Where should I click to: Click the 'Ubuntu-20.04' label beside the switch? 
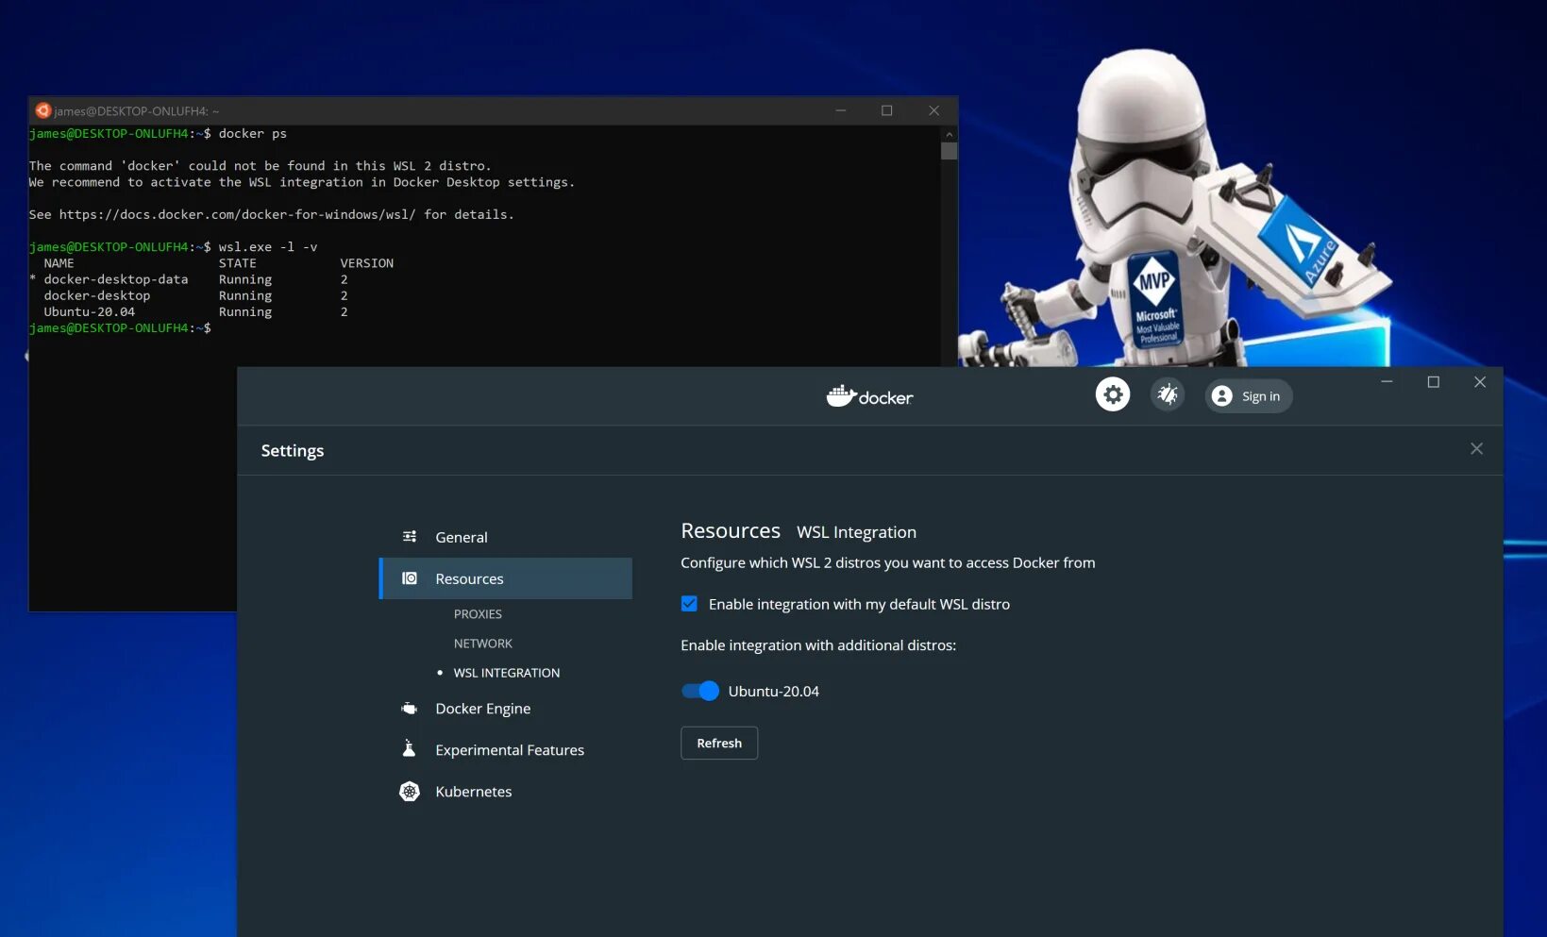point(774,692)
